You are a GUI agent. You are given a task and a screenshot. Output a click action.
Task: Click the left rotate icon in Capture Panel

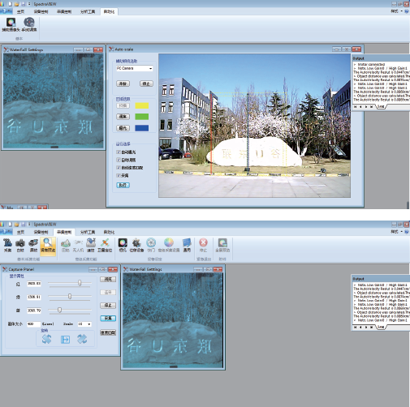[x=46, y=339]
